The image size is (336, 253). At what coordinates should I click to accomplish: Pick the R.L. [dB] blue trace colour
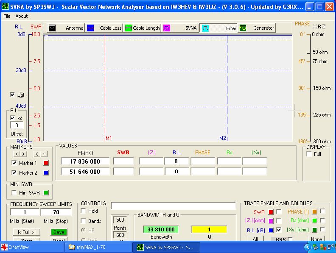pos(271,230)
